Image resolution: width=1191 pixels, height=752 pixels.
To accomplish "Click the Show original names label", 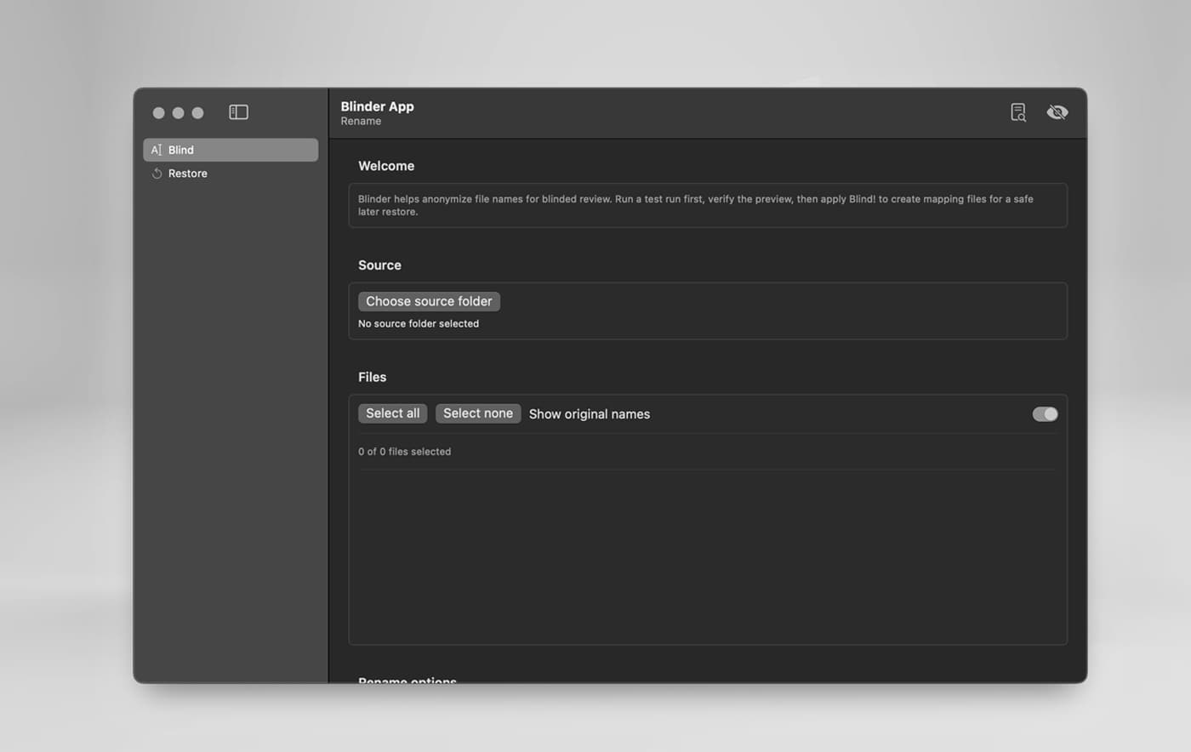I will click(x=589, y=414).
